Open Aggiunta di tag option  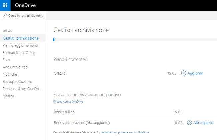(x=15, y=67)
